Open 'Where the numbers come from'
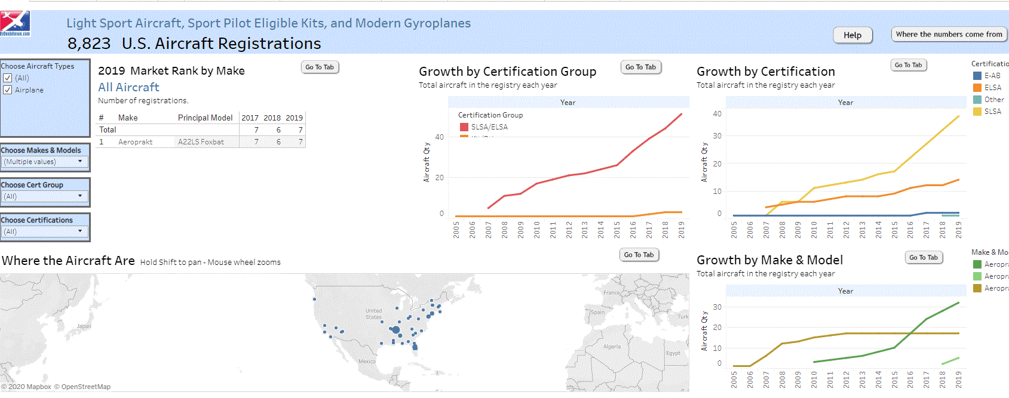This screenshot has height=398, width=1009. pyautogui.click(x=949, y=35)
